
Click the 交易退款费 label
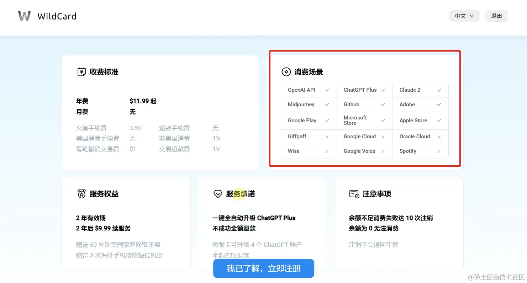(x=174, y=149)
